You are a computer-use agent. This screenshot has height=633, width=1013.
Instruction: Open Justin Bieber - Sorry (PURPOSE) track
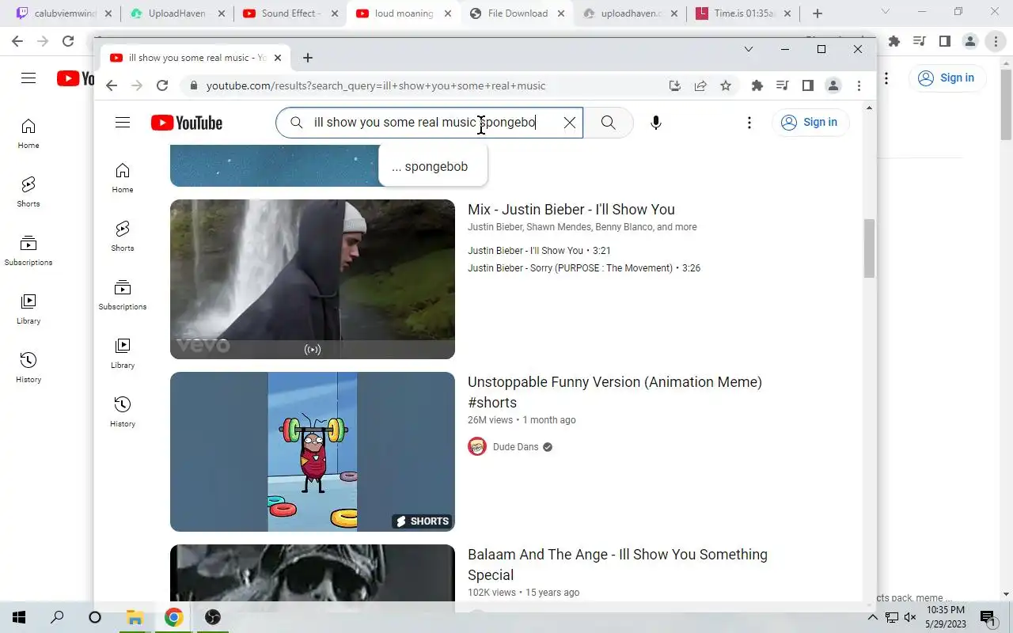pyautogui.click(x=584, y=268)
